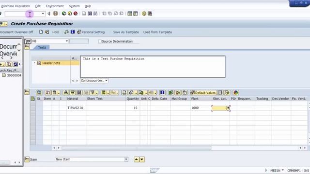
Task: Click the T-BW02-01 material cell
Action: [x=76, y=108]
